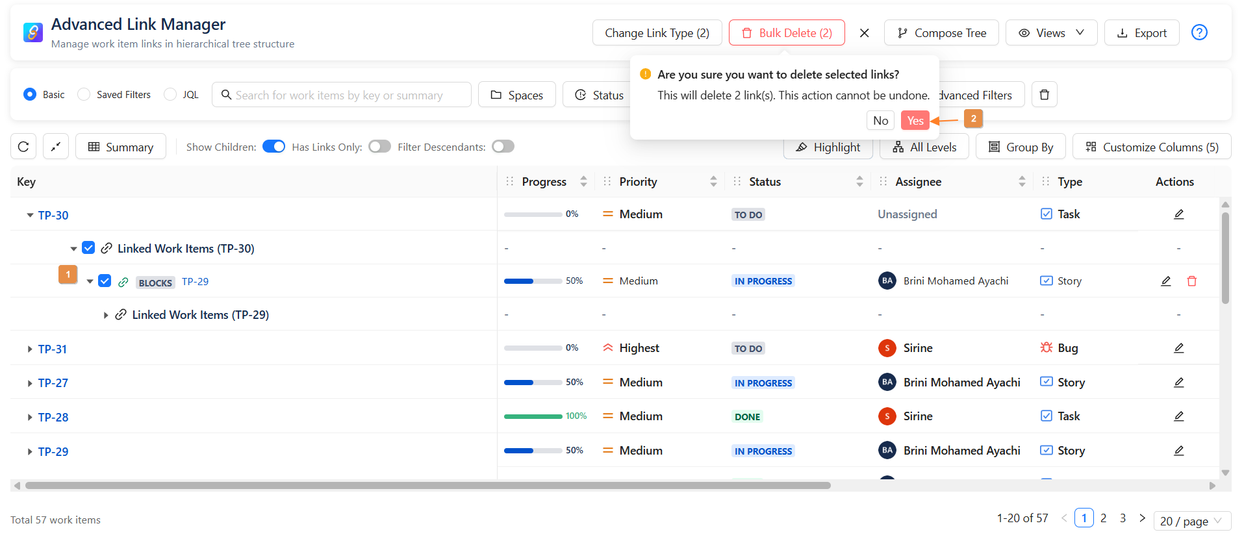The height and width of the screenshot is (541, 1244).
Task: Go to page 2 of results
Action: pyautogui.click(x=1103, y=518)
